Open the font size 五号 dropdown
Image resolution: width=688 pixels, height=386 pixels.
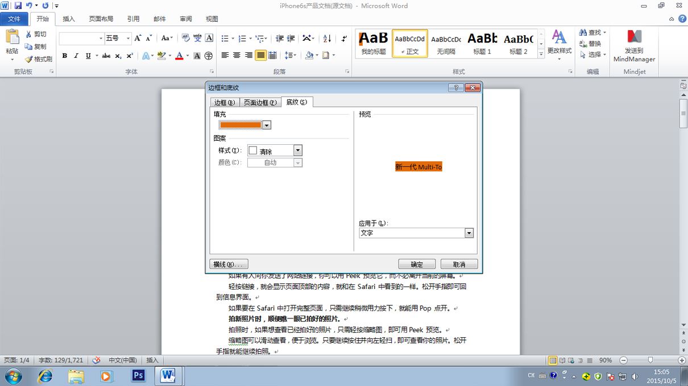pos(128,38)
